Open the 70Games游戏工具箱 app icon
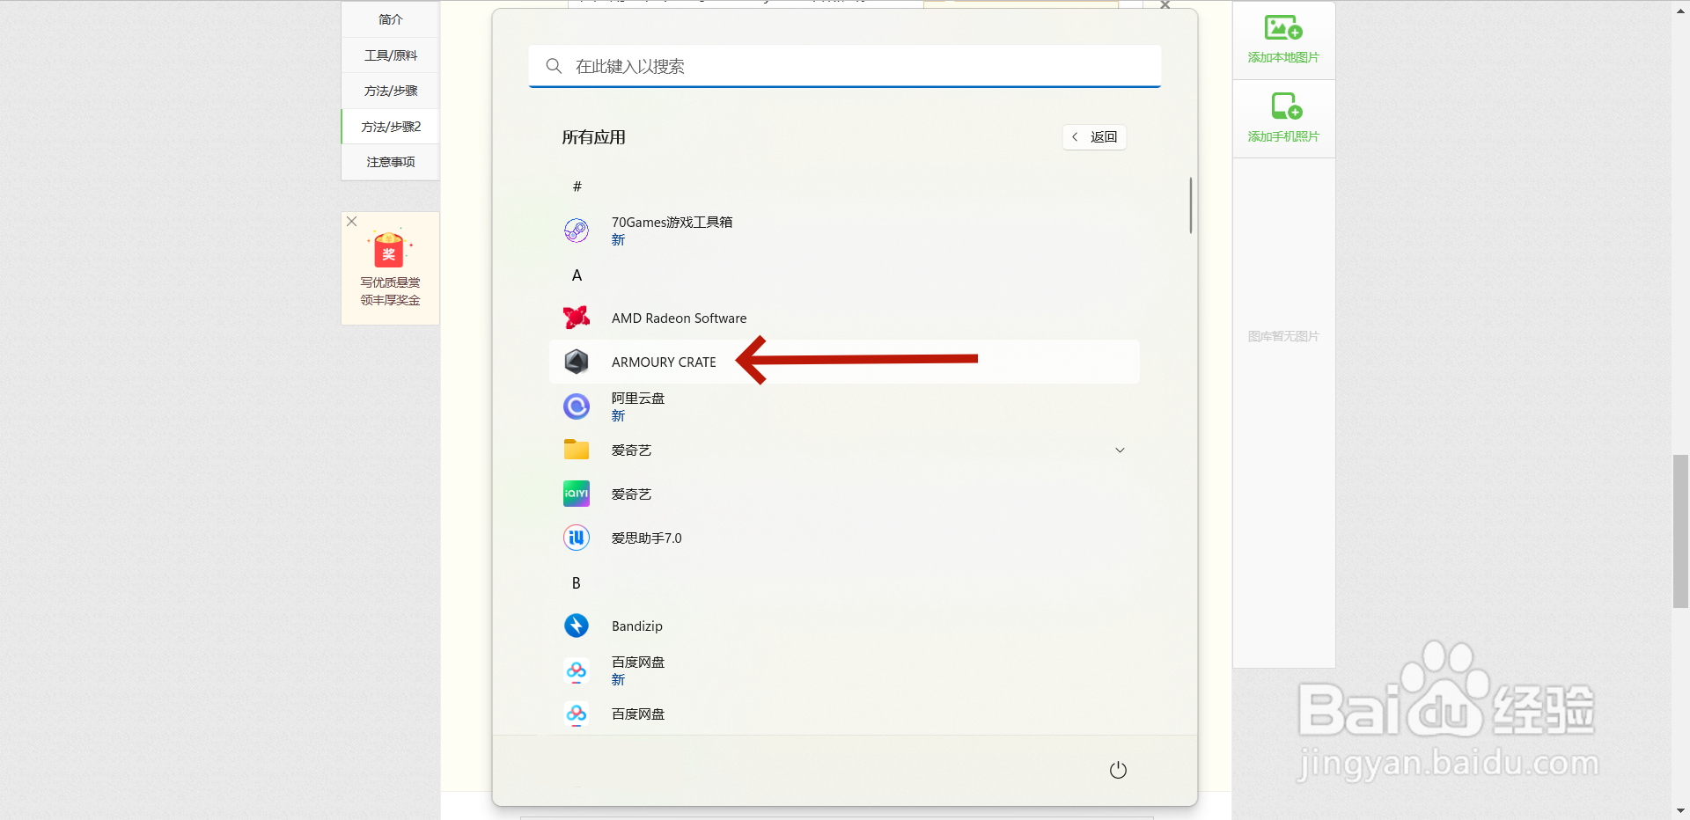Viewport: 1690px width, 820px height. pyautogui.click(x=577, y=231)
